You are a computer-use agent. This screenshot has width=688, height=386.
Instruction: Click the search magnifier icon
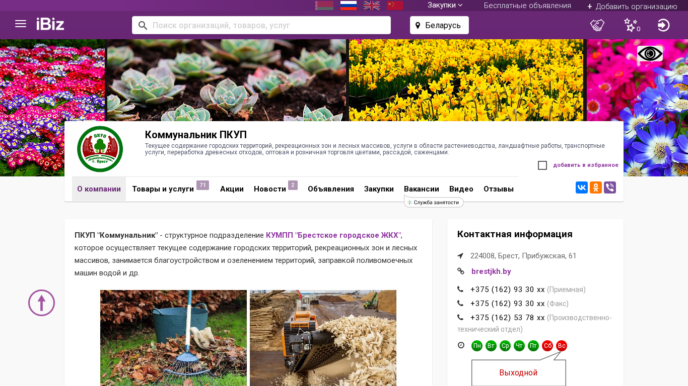(143, 25)
